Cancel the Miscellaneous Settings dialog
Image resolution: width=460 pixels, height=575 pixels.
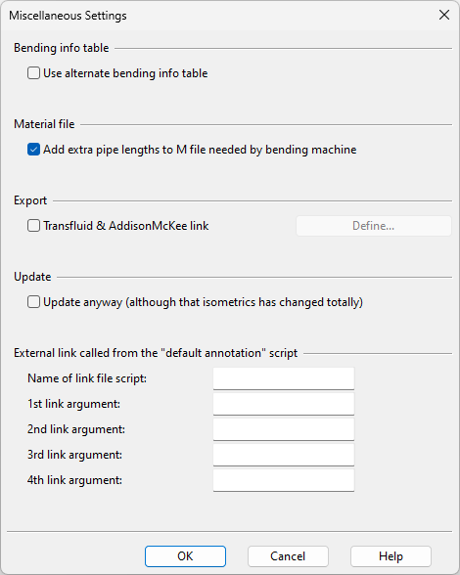click(x=288, y=556)
